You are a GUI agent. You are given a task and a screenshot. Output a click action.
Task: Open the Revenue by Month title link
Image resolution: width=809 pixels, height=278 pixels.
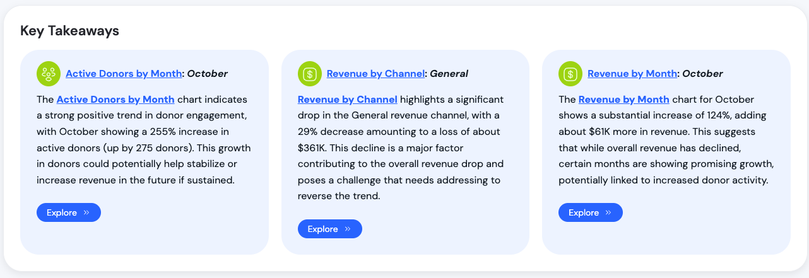tap(632, 74)
